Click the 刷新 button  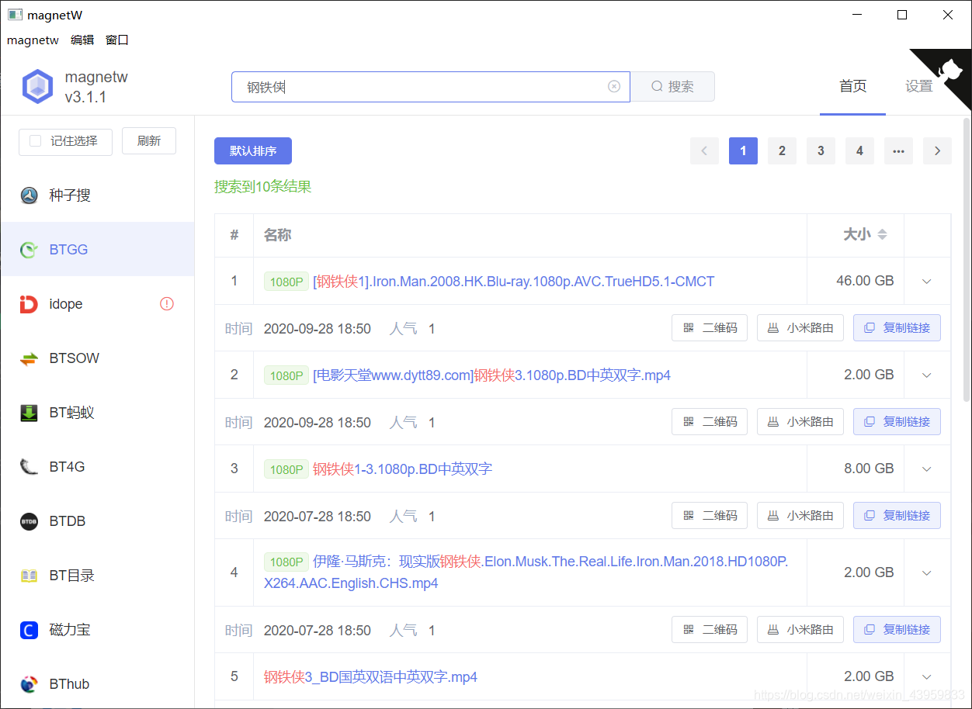point(149,141)
